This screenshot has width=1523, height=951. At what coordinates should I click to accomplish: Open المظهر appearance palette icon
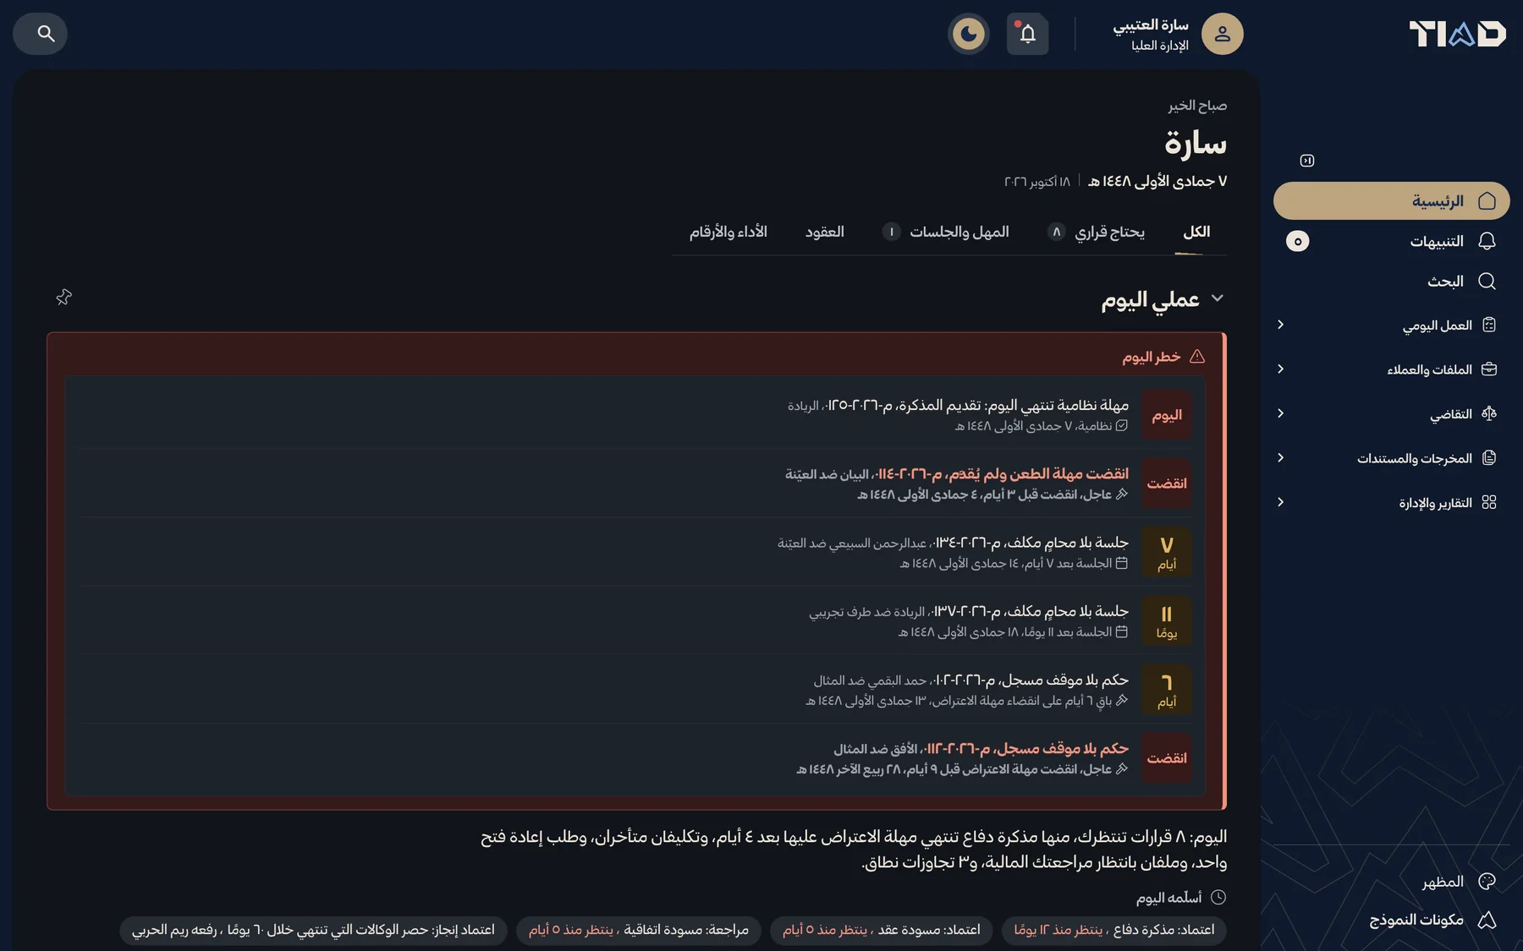1487,882
